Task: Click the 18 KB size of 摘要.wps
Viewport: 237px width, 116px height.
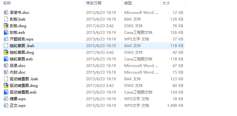Action: pyautogui.click(x=178, y=99)
